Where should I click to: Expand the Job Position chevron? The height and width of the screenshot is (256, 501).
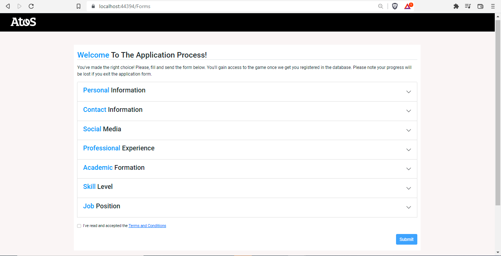coord(409,208)
